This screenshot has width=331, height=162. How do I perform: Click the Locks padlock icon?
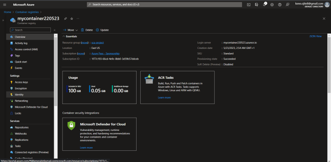pos(12,114)
